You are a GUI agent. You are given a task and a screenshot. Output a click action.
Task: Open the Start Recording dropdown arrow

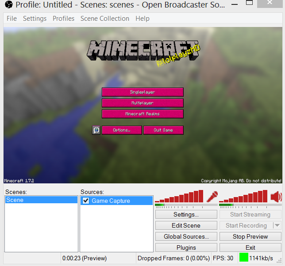click(277, 225)
